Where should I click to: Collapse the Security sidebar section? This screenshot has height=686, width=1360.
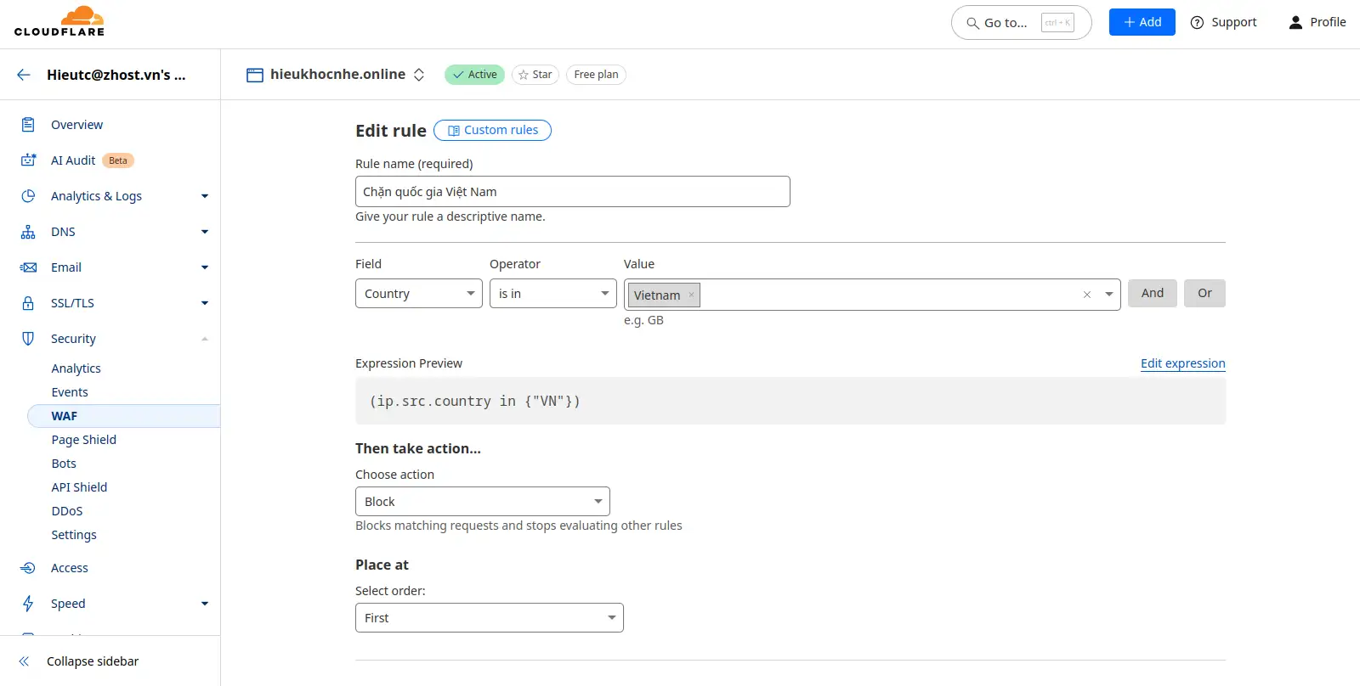coord(204,339)
